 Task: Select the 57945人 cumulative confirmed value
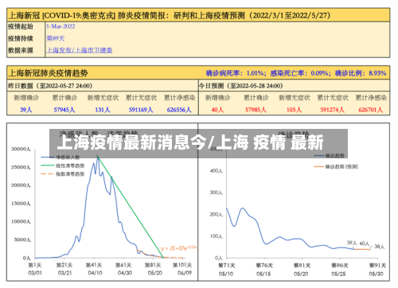[64, 110]
